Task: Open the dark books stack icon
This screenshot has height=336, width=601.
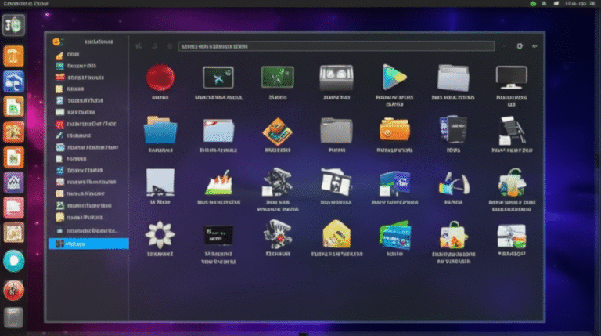Action: (x=453, y=130)
